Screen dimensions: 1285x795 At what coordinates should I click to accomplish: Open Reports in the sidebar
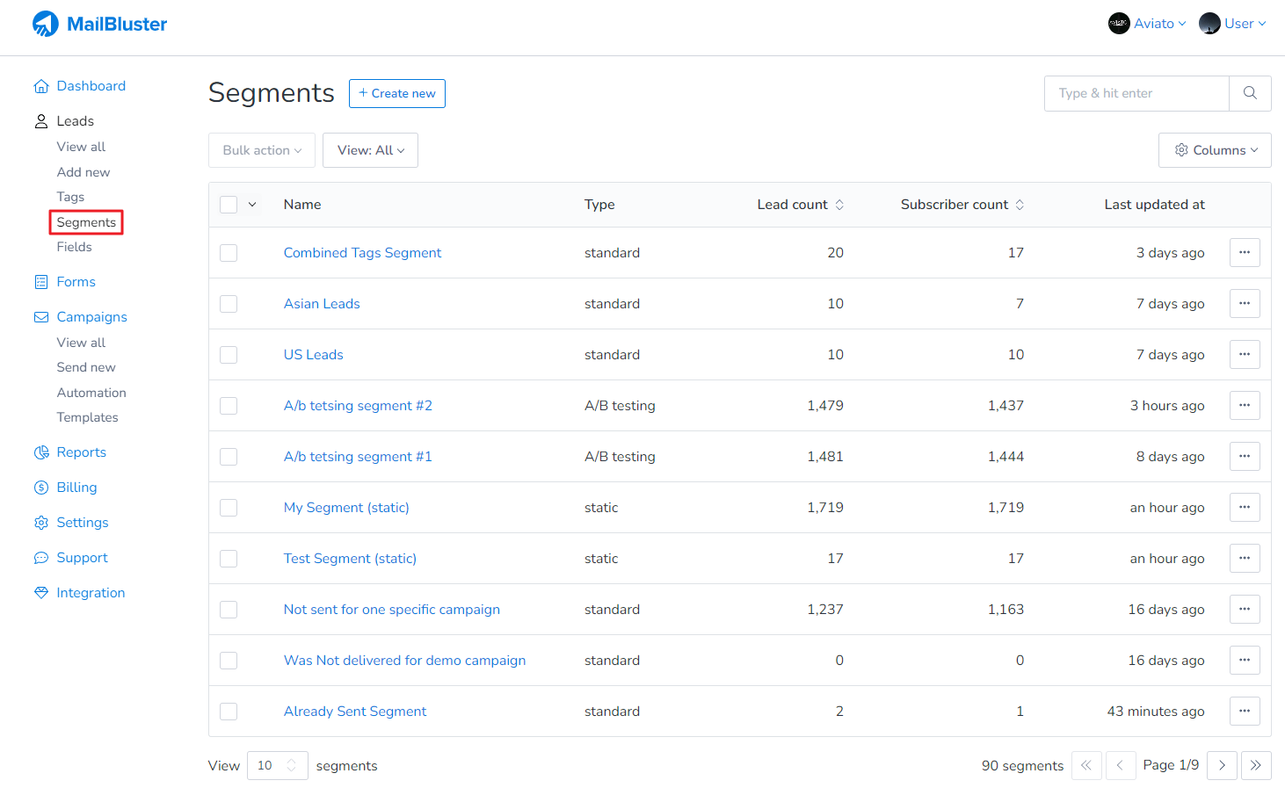pos(81,452)
